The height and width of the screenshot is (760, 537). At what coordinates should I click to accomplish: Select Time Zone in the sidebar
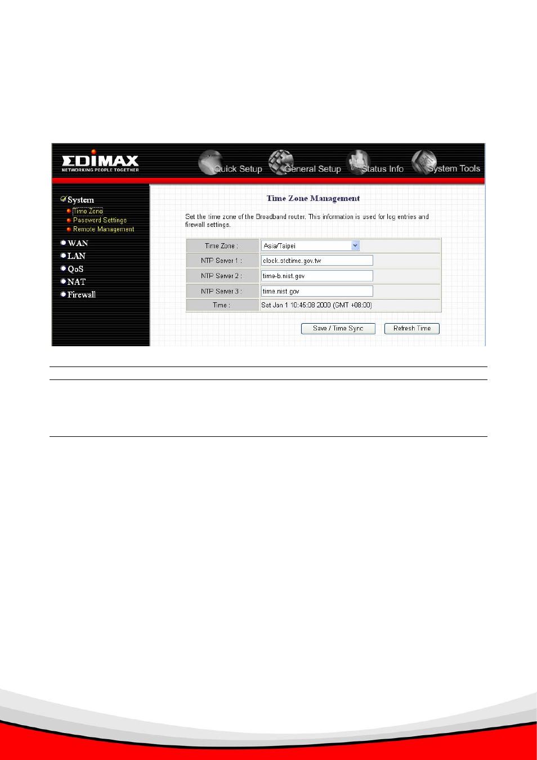point(88,211)
